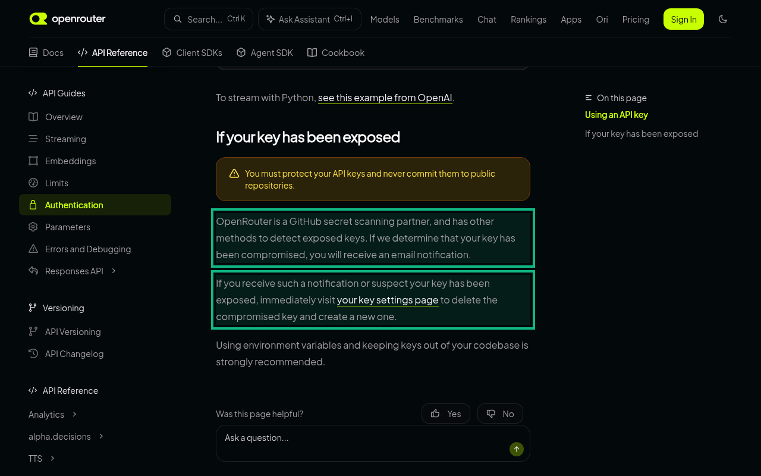Click the Overview book icon in sidebar
The image size is (761, 476).
[33, 117]
